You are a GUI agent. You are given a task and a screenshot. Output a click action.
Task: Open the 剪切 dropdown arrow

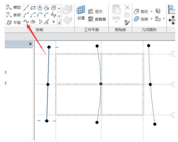pyautogui.click(x=151, y=11)
